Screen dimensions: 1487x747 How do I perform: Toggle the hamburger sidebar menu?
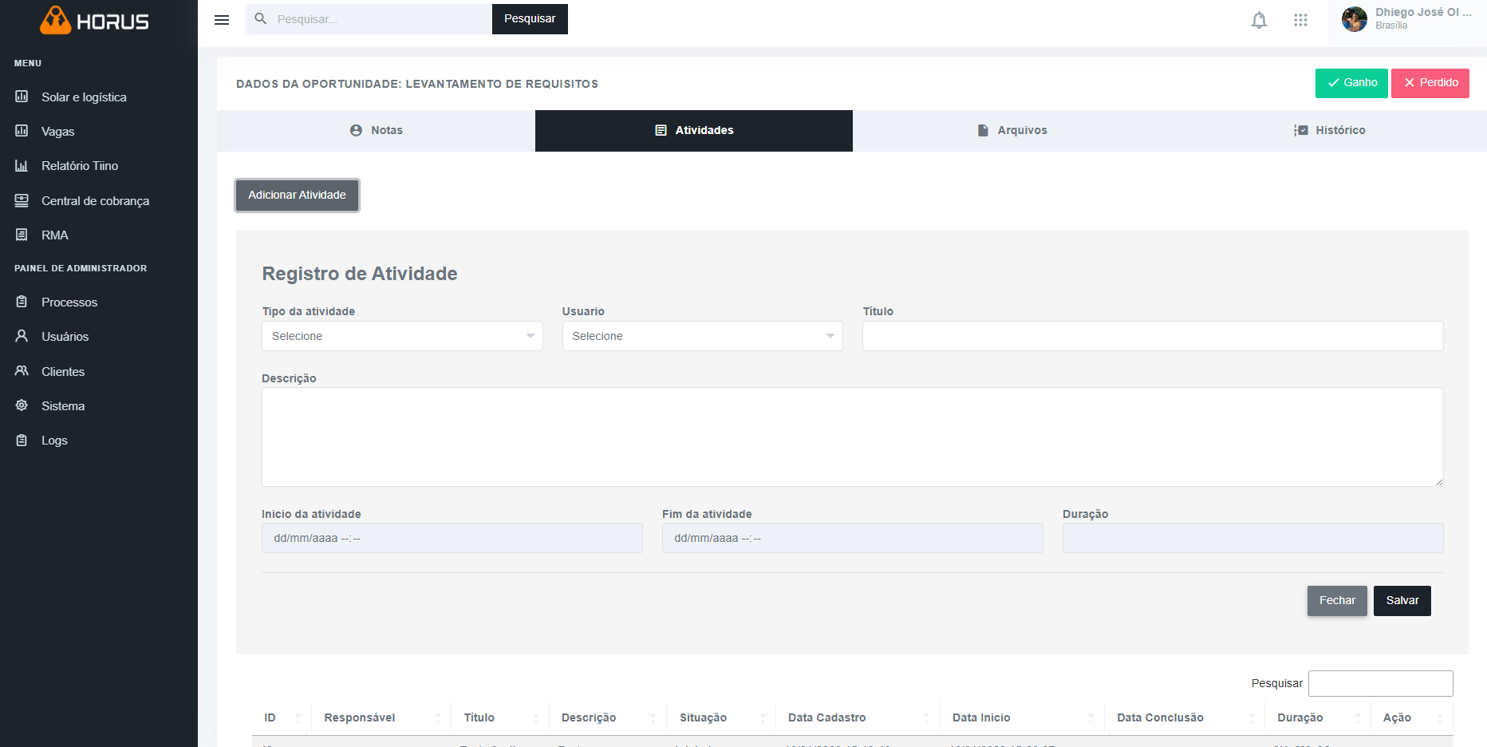click(222, 20)
